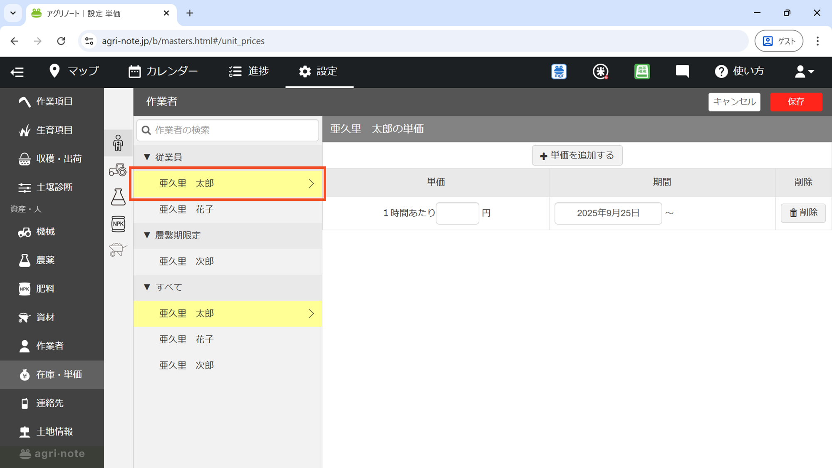
Task: View site information icon in address bar
Action: point(89,41)
